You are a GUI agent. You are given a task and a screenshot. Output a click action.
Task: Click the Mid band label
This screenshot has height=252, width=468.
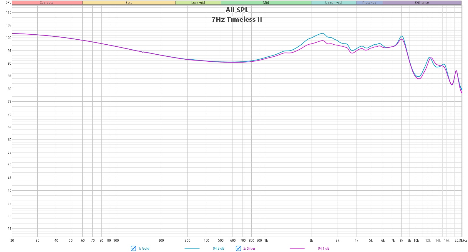coord(266,3)
